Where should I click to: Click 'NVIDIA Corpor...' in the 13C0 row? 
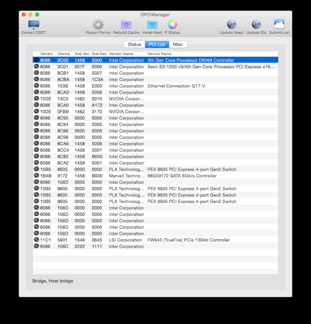126,99
